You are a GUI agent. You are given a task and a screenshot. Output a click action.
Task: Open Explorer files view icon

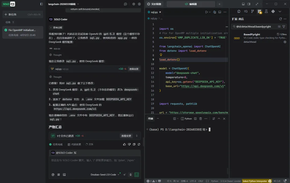click(x=239, y=12)
